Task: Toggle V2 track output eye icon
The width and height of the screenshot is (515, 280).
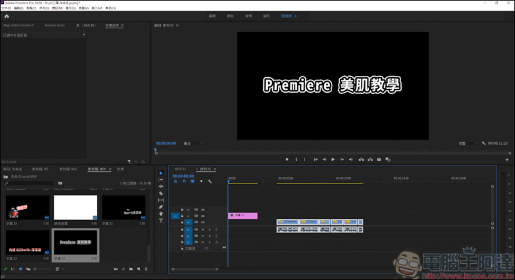Action: coord(203,216)
